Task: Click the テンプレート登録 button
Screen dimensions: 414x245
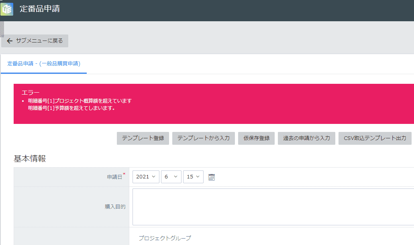Action: point(143,138)
